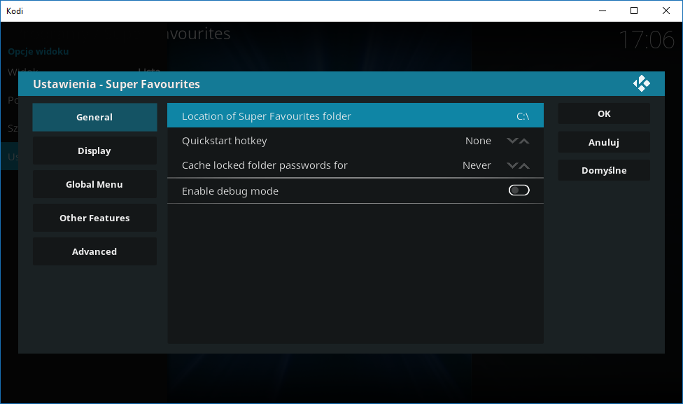Increase Cache locked folder passwords value
Image resolution: width=683 pixels, height=404 pixels.
[x=524, y=166]
